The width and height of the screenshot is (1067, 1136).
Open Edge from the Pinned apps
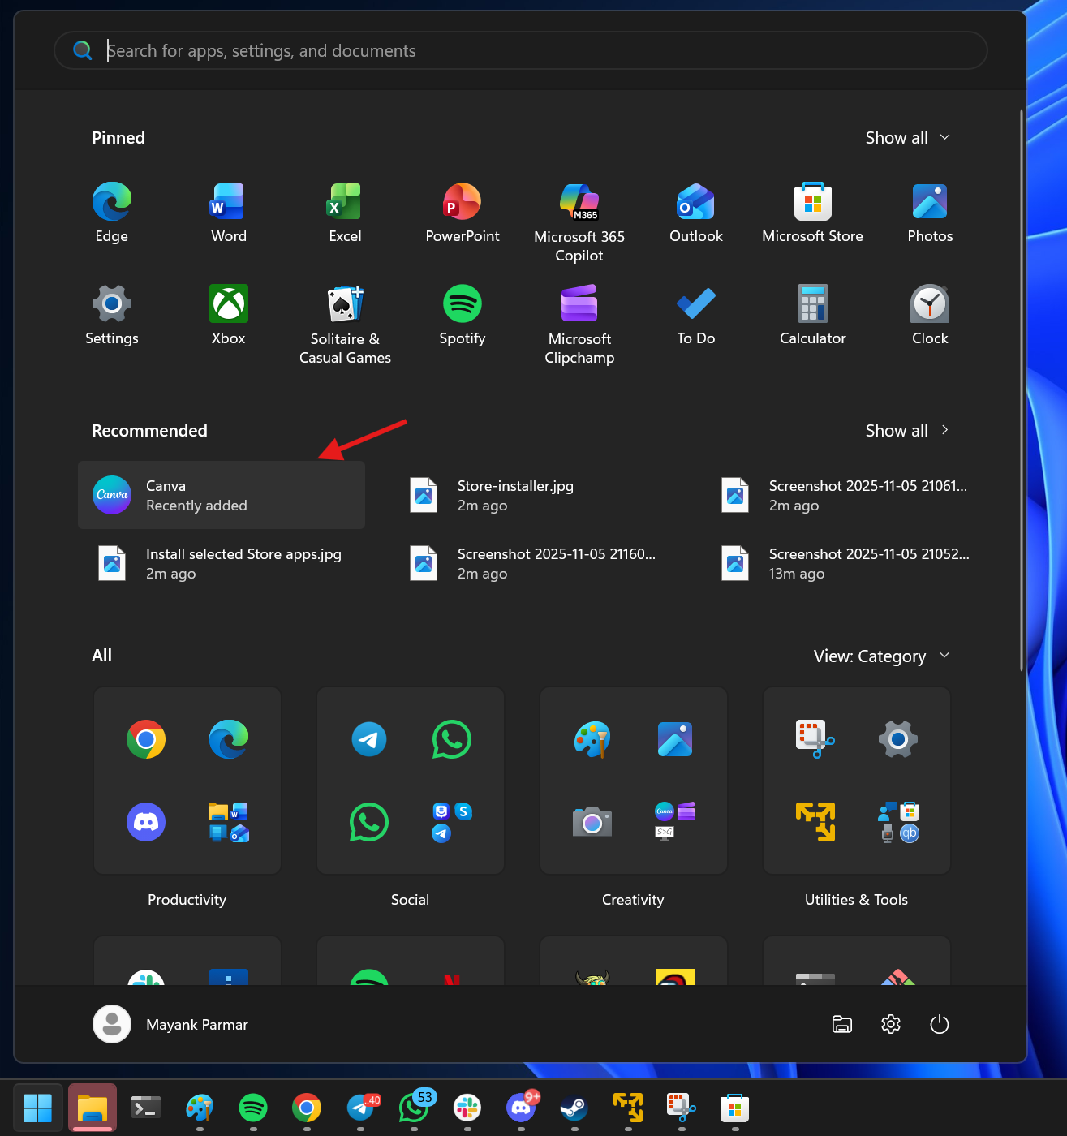tap(111, 213)
